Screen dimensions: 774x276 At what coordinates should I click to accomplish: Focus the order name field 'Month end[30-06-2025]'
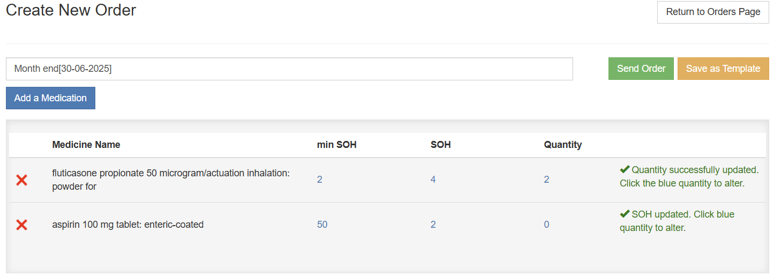pos(289,69)
